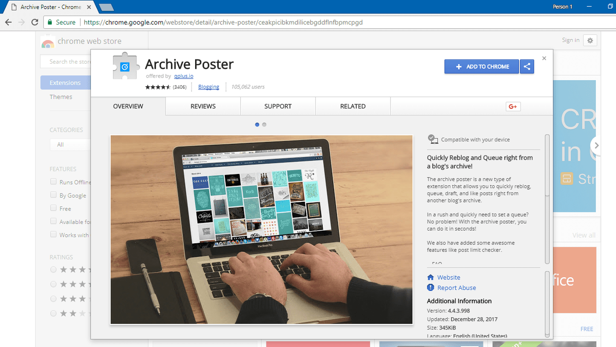616x347 pixels.
Task: Click the "Archive Poster" title text
Action: [189, 64]
